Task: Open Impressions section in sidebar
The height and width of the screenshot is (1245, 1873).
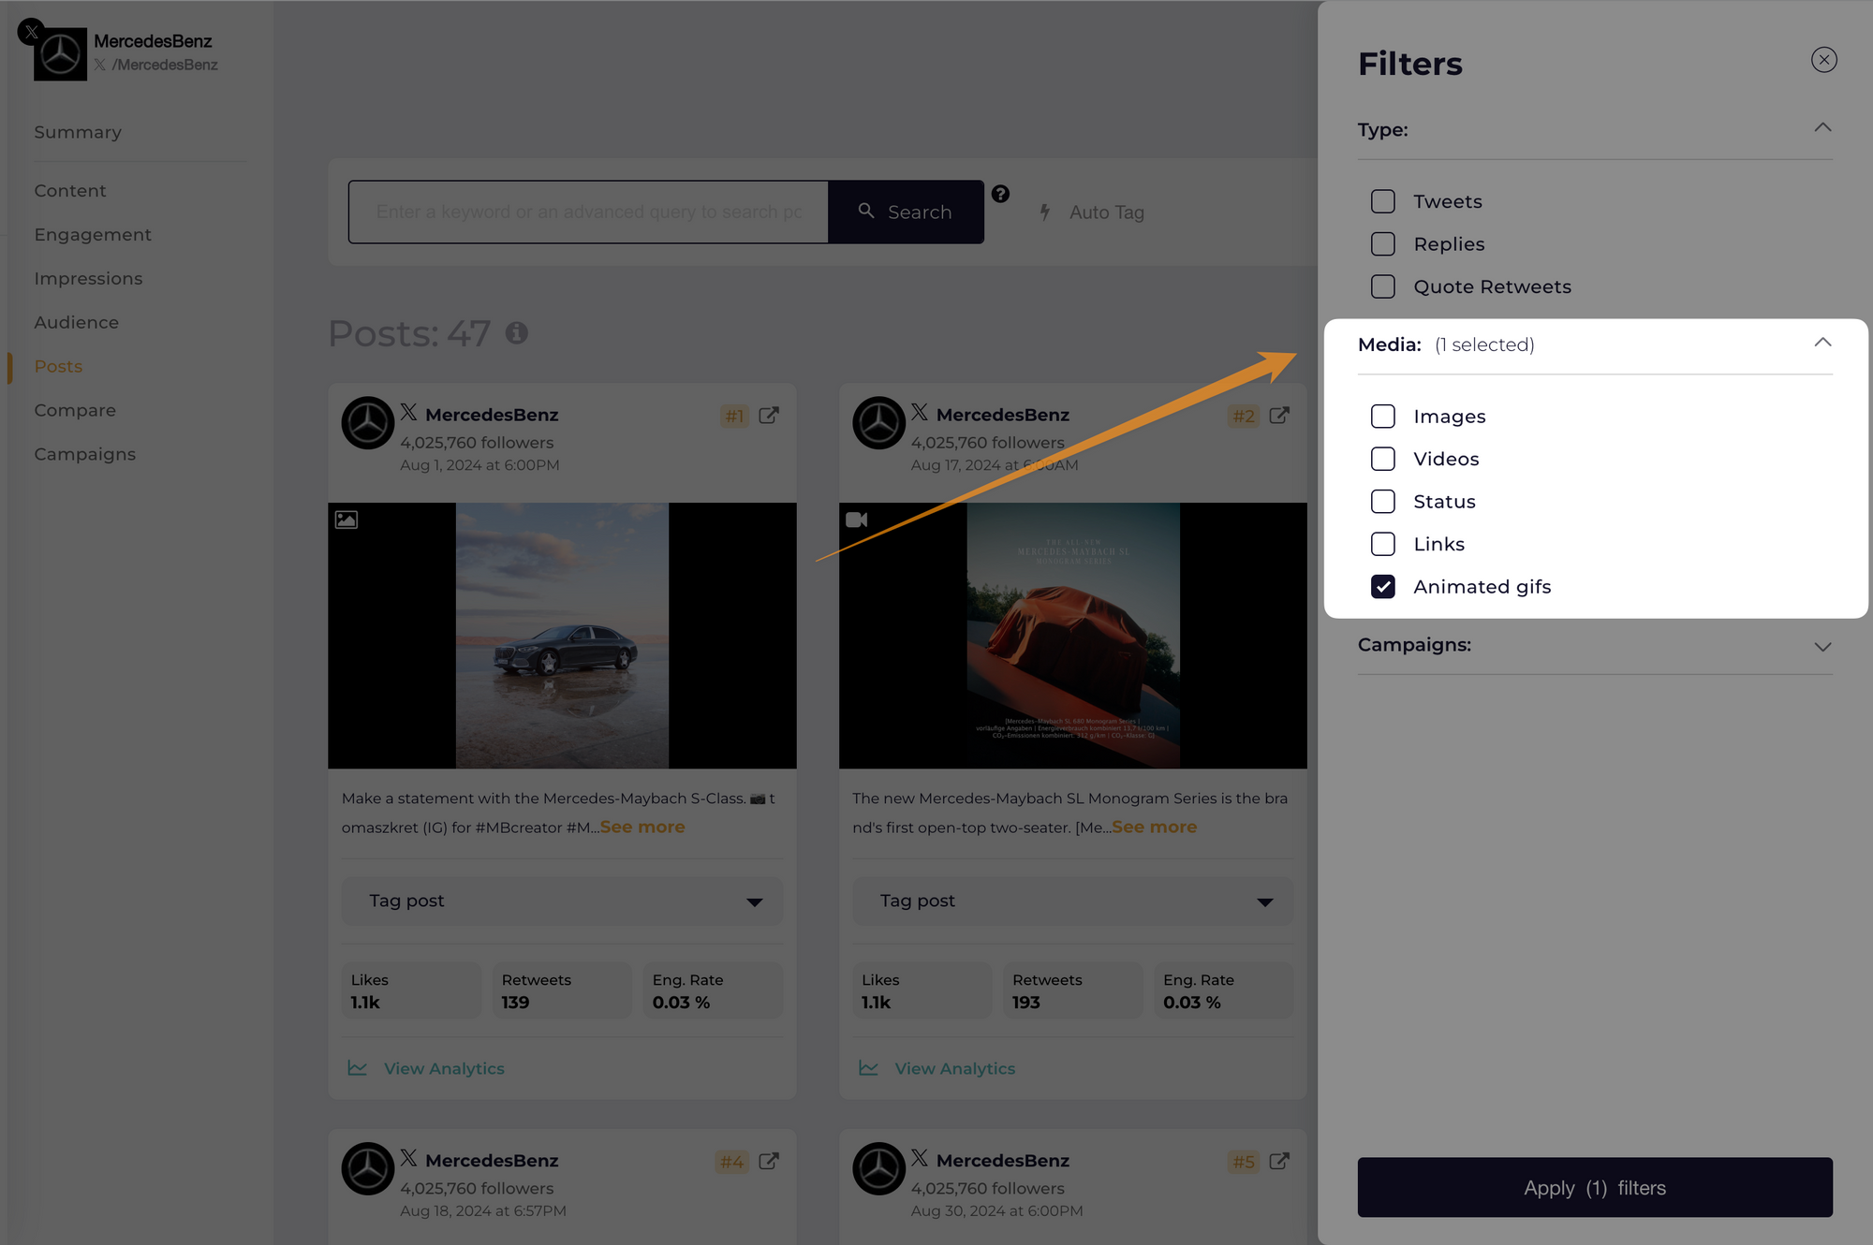Action: (88, 279)
